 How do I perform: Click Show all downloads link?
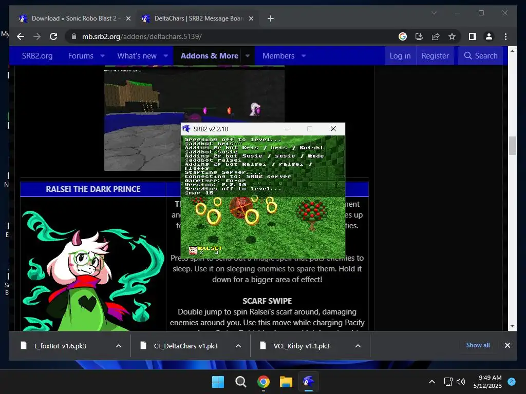point(478,345)
